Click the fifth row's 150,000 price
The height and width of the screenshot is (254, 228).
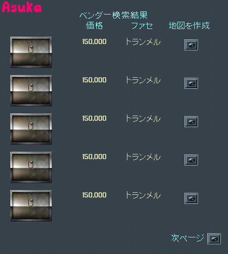point(94,195)
